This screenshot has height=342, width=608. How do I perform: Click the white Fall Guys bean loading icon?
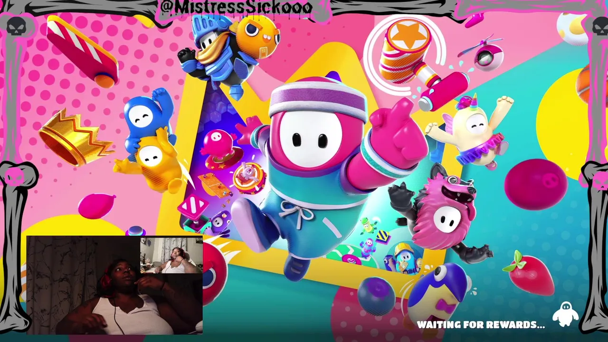(566, 314)
